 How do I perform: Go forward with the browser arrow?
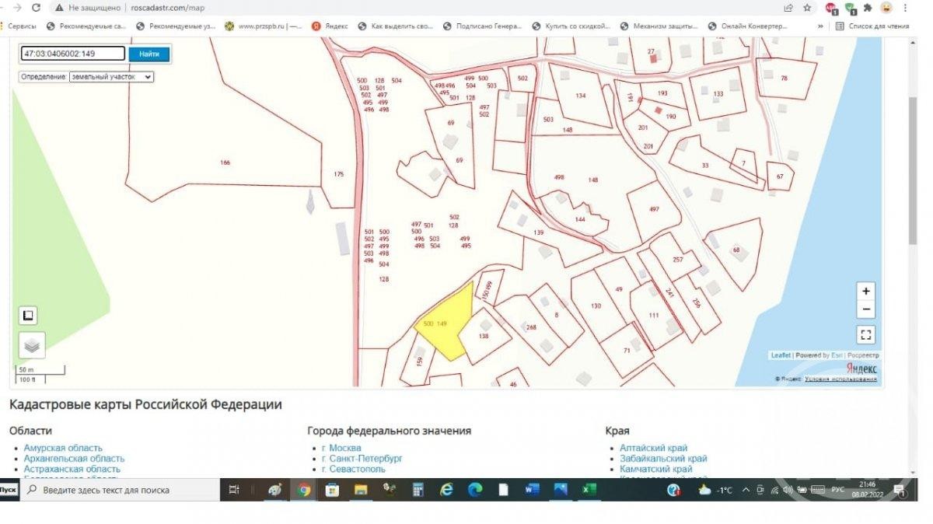point(16,7)
